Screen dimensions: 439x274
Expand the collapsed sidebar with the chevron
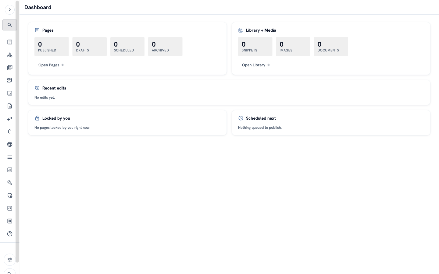coord(10,10)
